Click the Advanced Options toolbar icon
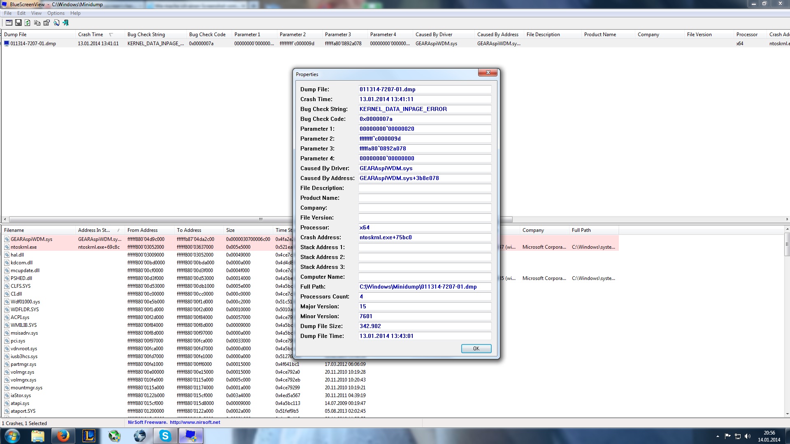The image size is (790, 444). point(9,23)
